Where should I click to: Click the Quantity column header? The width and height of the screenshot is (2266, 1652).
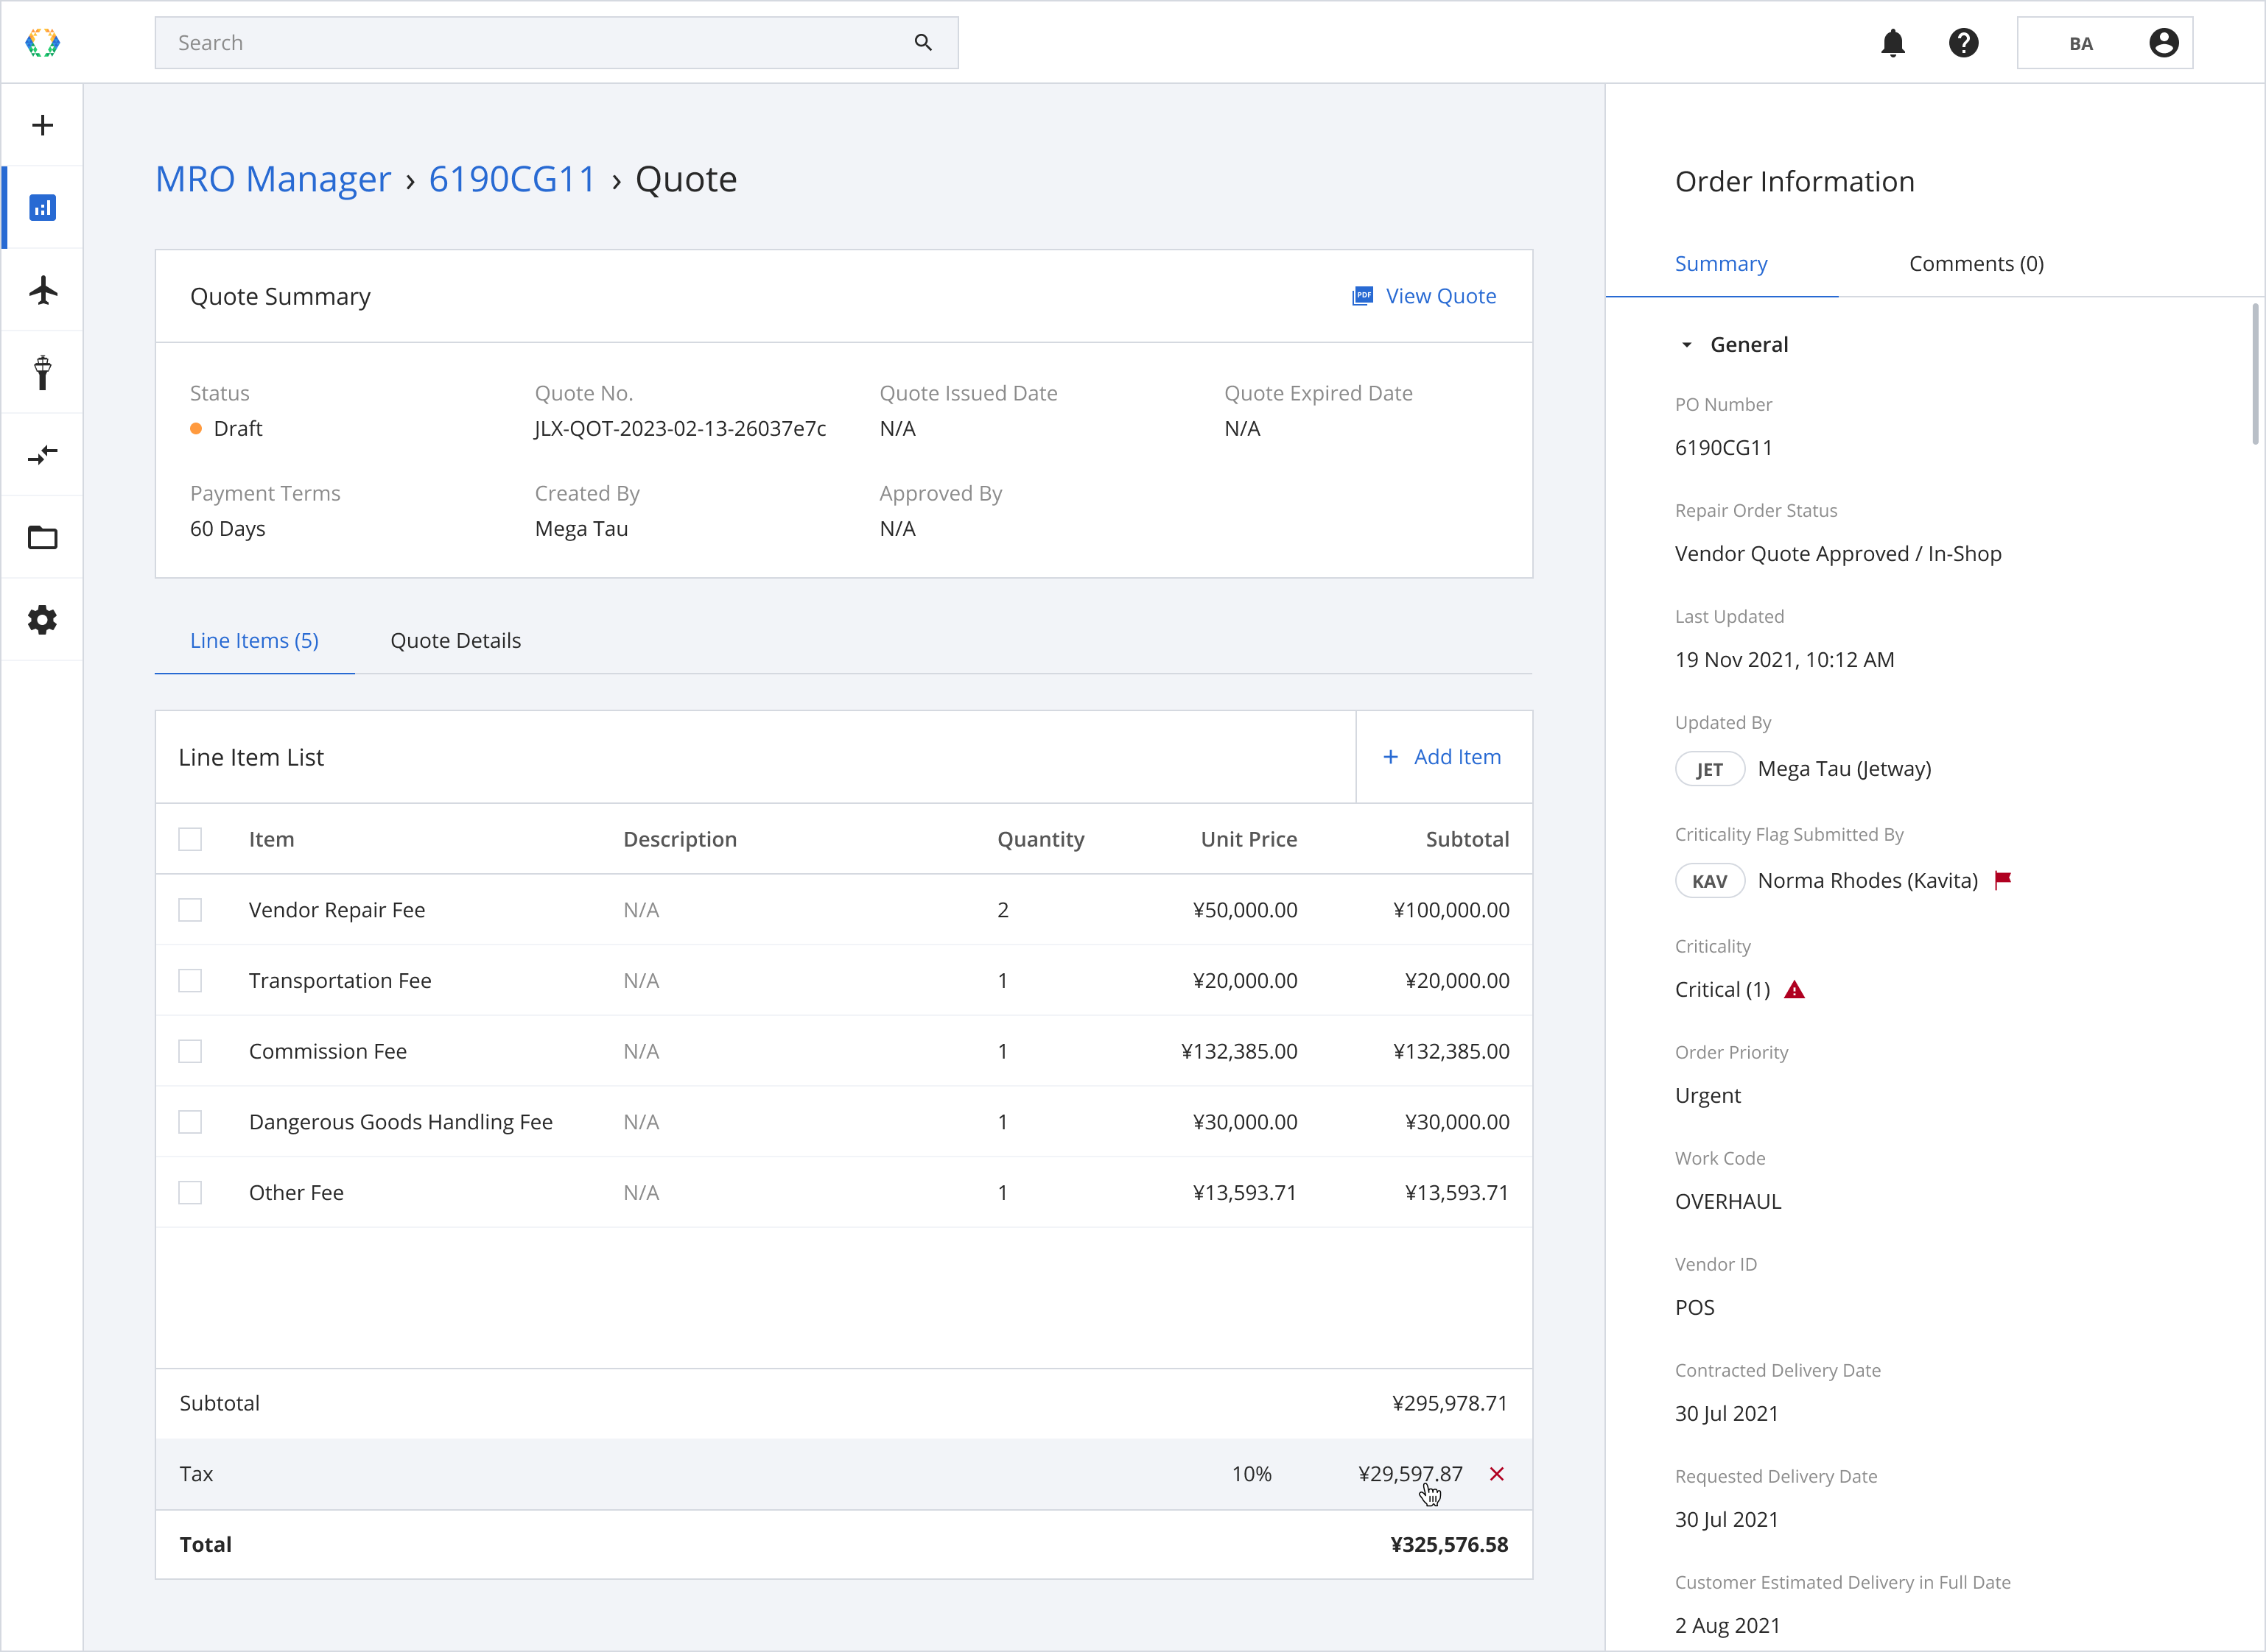tap(1040, 839)
